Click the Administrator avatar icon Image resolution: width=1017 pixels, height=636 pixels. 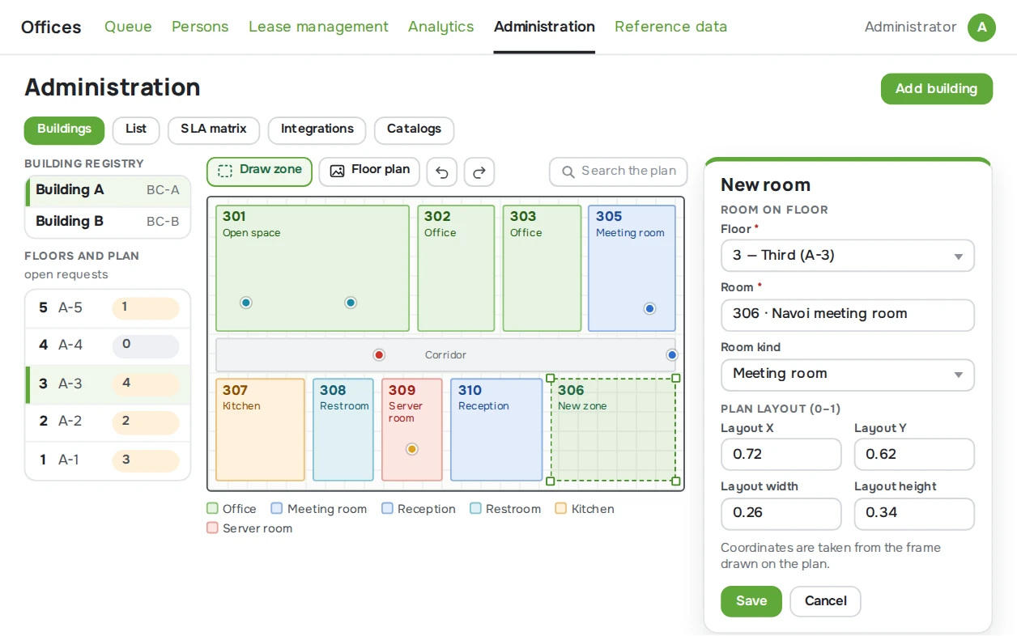981,28
